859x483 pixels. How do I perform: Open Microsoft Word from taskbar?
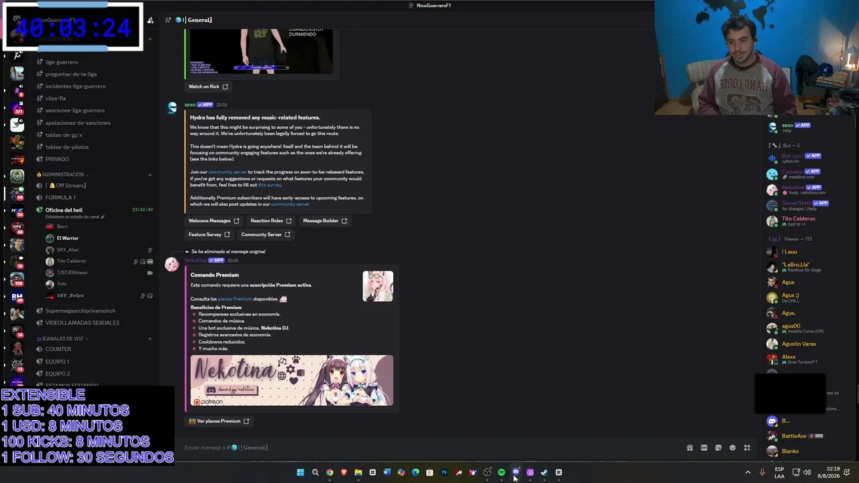[387, 472]
